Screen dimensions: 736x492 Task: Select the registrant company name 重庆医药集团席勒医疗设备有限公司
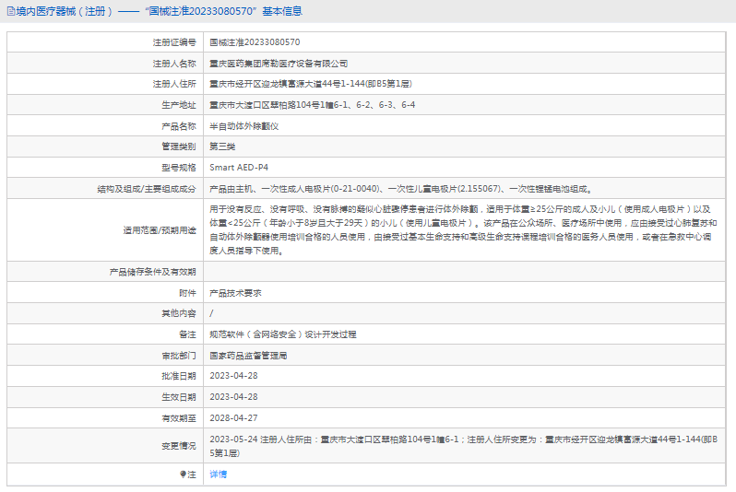point(279,64)
